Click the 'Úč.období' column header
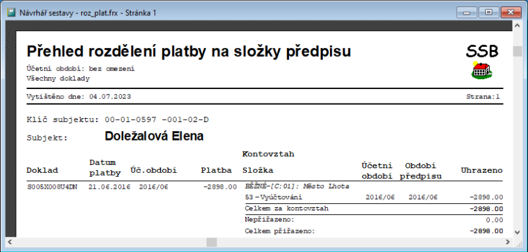 154,170
